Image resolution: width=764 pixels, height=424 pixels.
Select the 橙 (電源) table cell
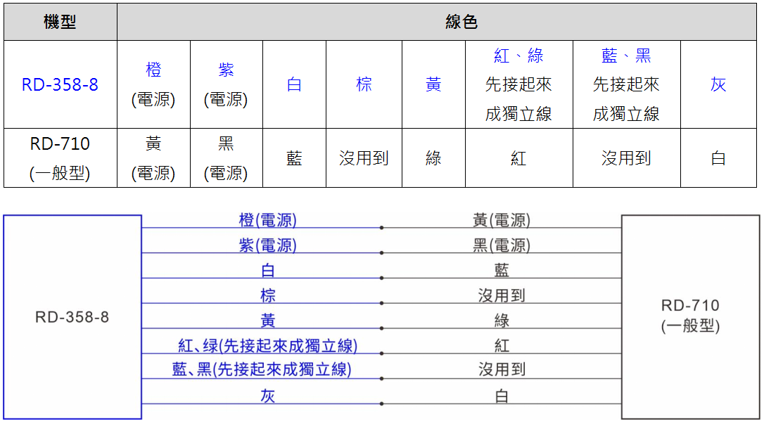click(x=153, y=84)
